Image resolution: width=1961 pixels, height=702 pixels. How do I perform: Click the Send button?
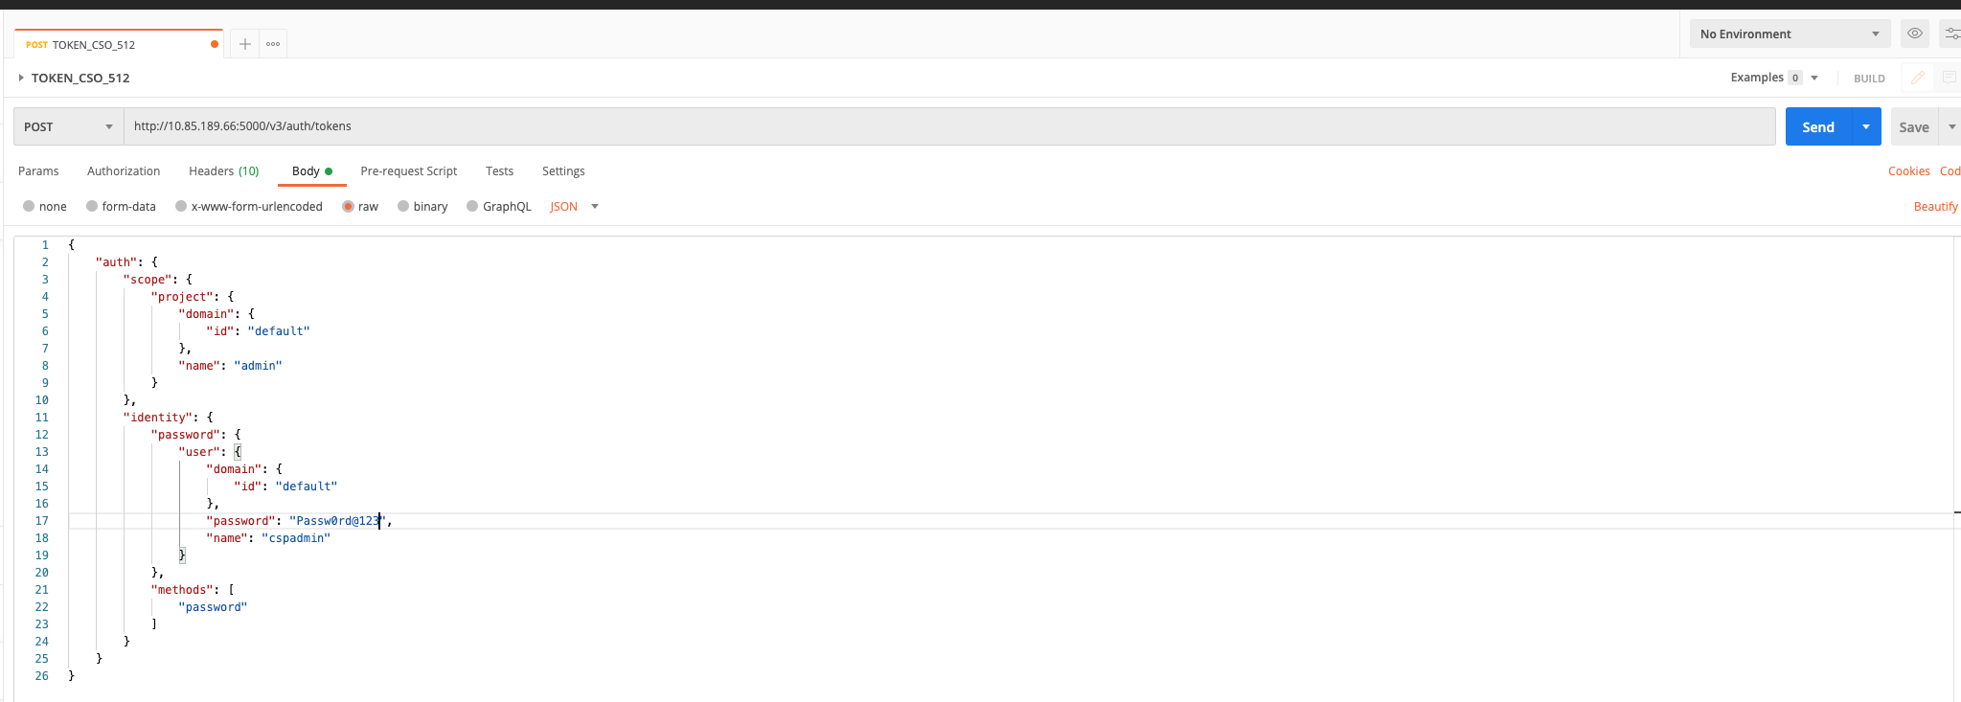tap(1819, 125)
